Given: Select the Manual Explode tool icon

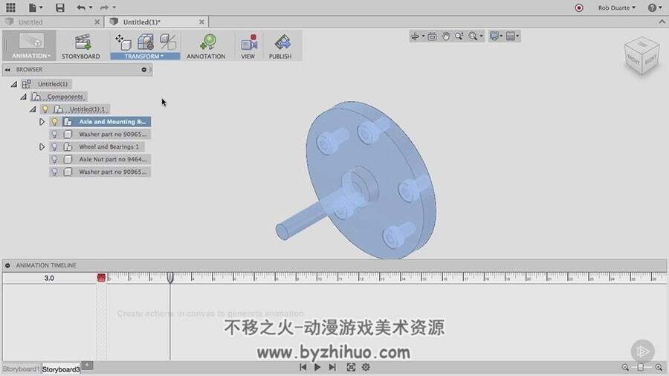Looking at the screenshot, I should click(168, 42).
